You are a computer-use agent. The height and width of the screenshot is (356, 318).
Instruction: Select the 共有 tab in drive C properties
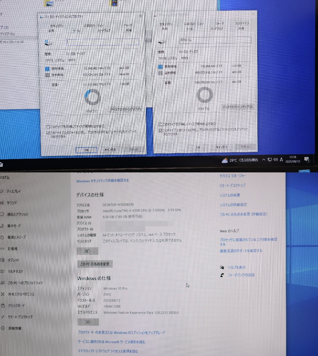tap(129, 31)
